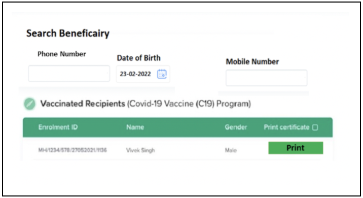Select the Enrolment ID column header

point(58,127)
